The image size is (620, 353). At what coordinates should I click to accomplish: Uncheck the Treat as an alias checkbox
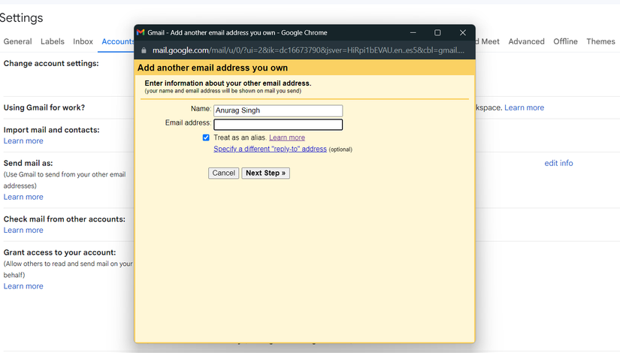[206, 137]
